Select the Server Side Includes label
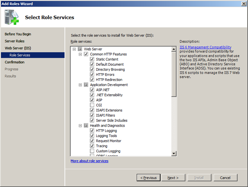Image resolution: width=248 pixels, height=187 pixels. click(112, 120)
